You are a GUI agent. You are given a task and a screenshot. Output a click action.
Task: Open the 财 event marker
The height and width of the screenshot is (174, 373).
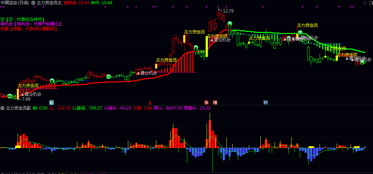click(x=266, y=103)
